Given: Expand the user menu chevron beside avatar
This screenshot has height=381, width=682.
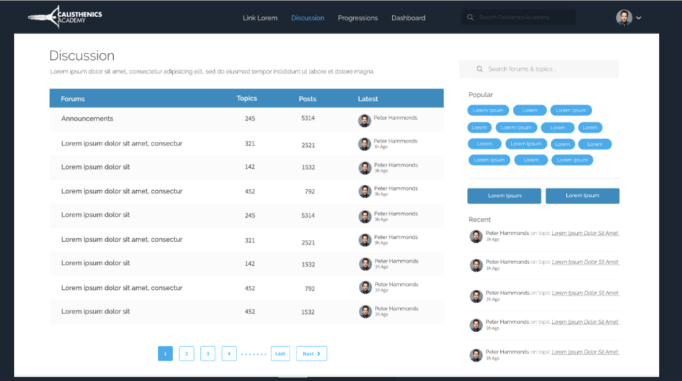Looking at the screenshot, I should [x=639, y=18].
